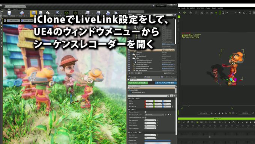Uncheck Colors Determined By Sun
This screenshot has width=255, height=144.
click(x=145, y=117)
